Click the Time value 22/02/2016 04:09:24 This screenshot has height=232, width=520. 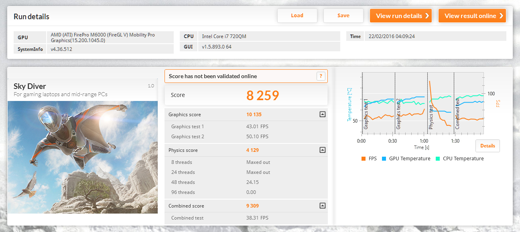pyautogui.click(x=435, y=36)
